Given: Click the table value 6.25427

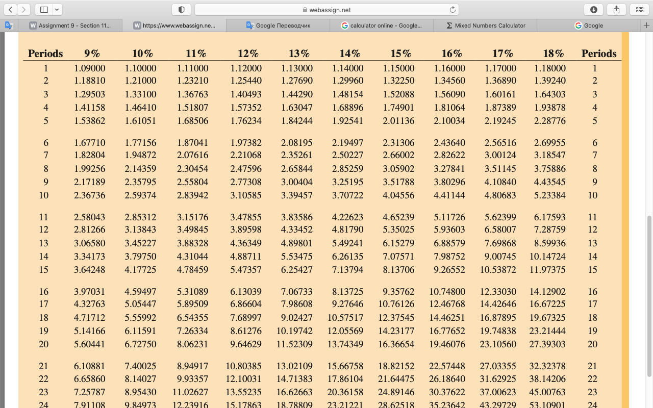Looking at the screenshot, I should (297, 270).
